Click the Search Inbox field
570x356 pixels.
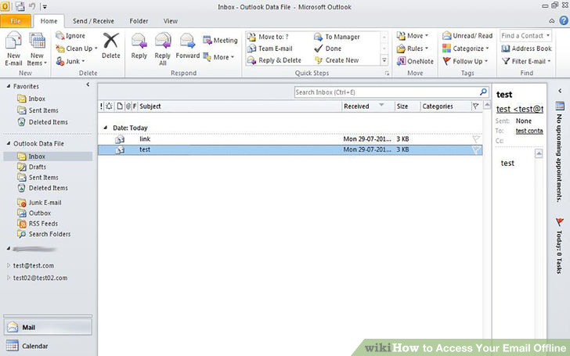point(388,92)
